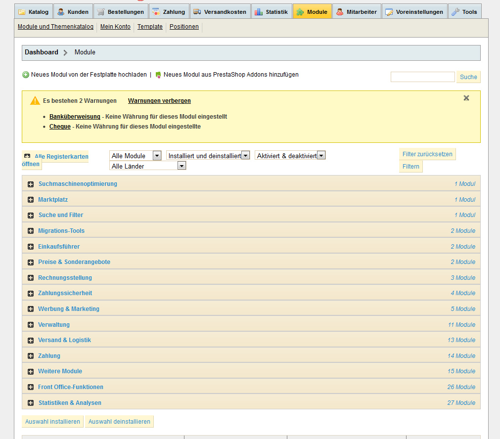Expand Suchmaschinenoptimierung with plus icon
This screenshot has width=500, height=439.
pos(31,184)
